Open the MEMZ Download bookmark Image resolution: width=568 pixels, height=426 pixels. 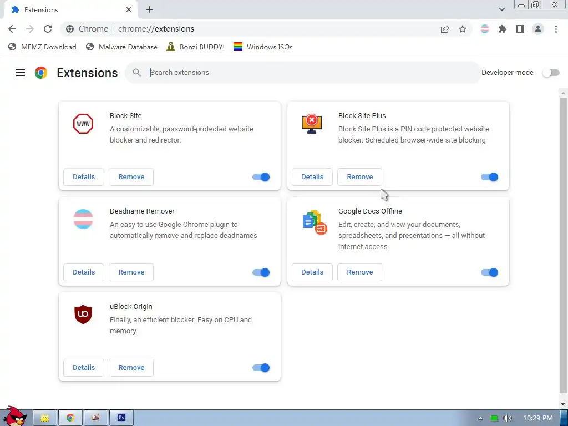(42, 47)
